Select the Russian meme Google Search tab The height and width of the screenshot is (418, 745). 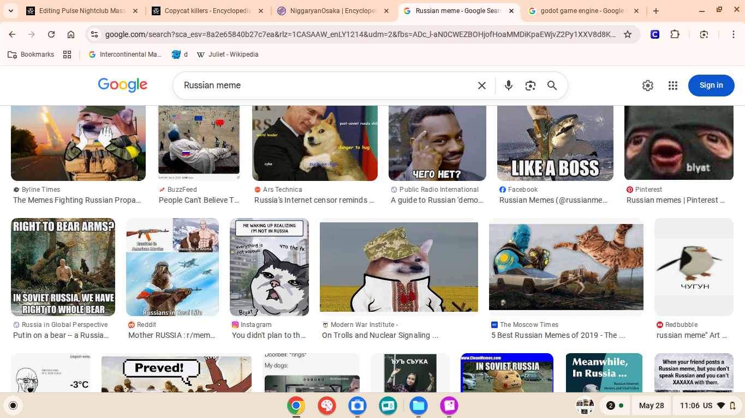click(459, 11)
